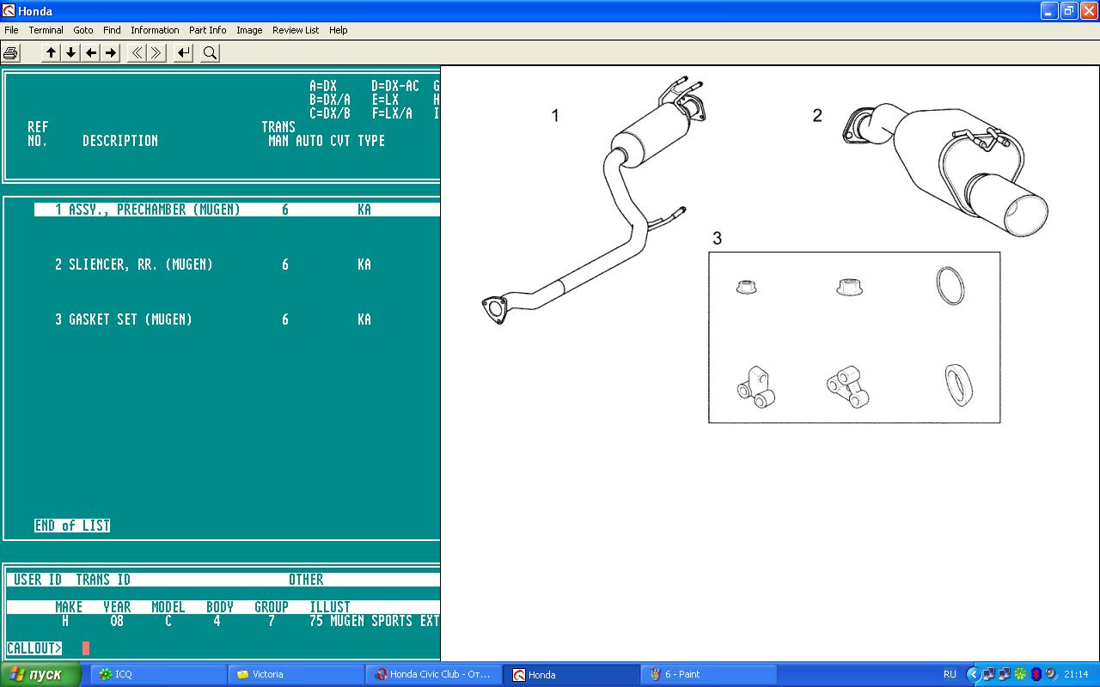Open the Review List menu
The width and height of the screenshot is (1100, 687).
(296, 30)
